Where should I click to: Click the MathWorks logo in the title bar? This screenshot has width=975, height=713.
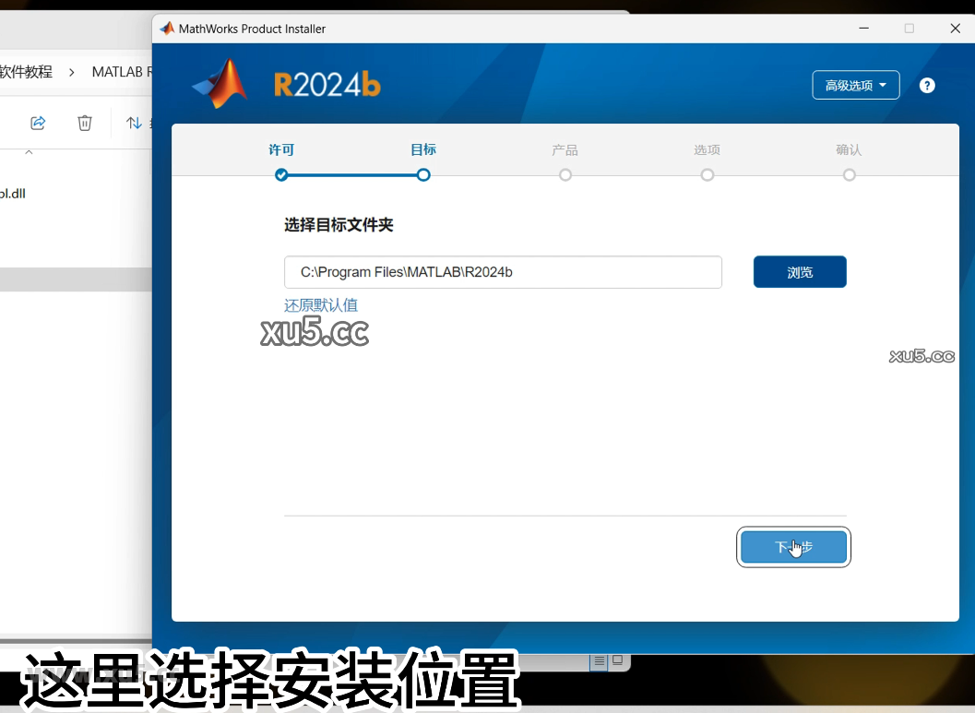[x=167, y=28]
